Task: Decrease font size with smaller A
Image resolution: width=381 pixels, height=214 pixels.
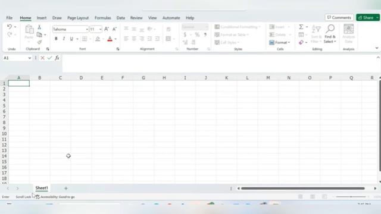Action: [114, 29]
